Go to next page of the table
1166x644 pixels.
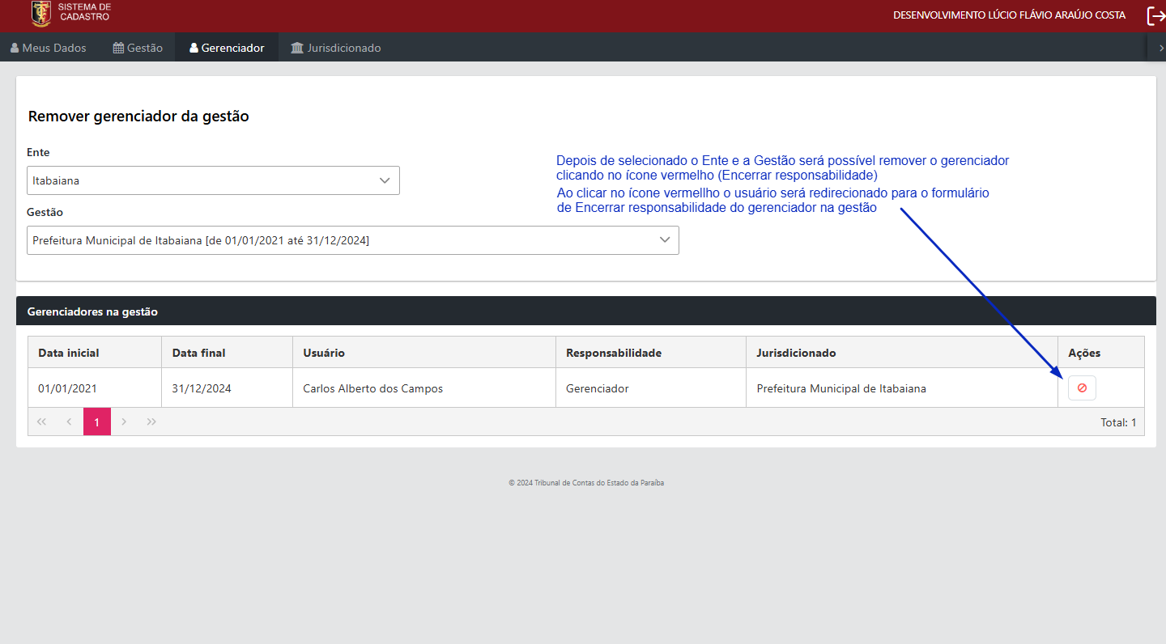(x=124, y=422)
